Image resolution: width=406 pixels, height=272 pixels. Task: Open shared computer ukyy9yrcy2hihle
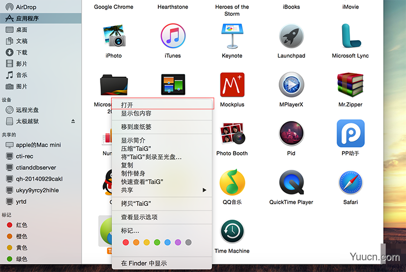point(41,190)
